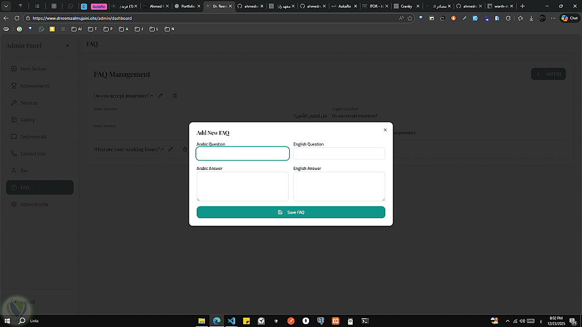582x327 pixels.
Task: Open Edge settings and more menu
Action: pyautogui.click(x=553, y=18)
